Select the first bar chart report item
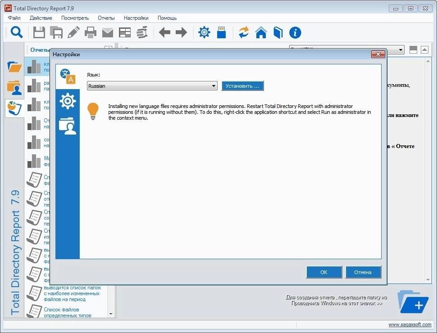 (x=38, y=67)
